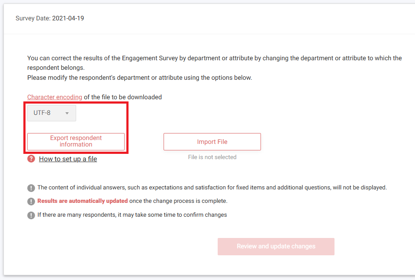Click the info icon beside automatically updated note
Image resolution: width=415 pixels, height=280 pixels.
point(31,202)
